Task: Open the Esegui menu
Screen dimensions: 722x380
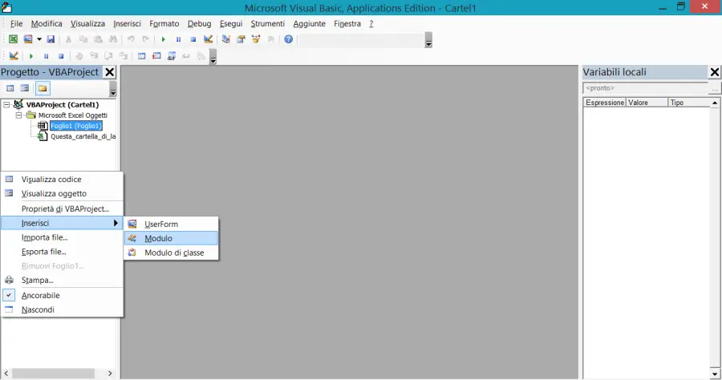Action: [231, 23]
